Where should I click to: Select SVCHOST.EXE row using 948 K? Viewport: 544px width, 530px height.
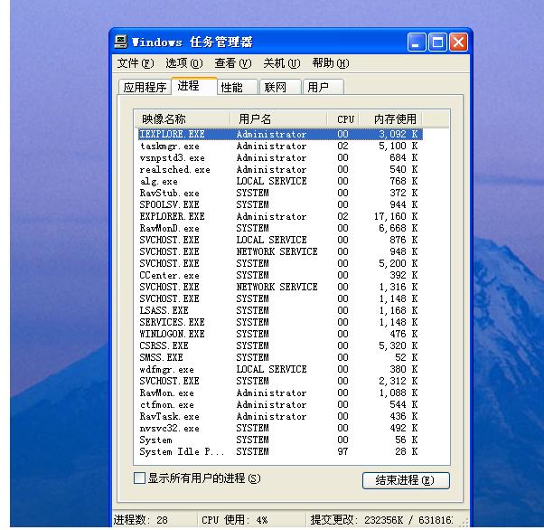pos(280,251)
